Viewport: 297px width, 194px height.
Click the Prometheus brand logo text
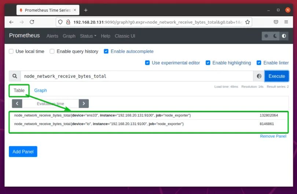(x=25, y=36)
